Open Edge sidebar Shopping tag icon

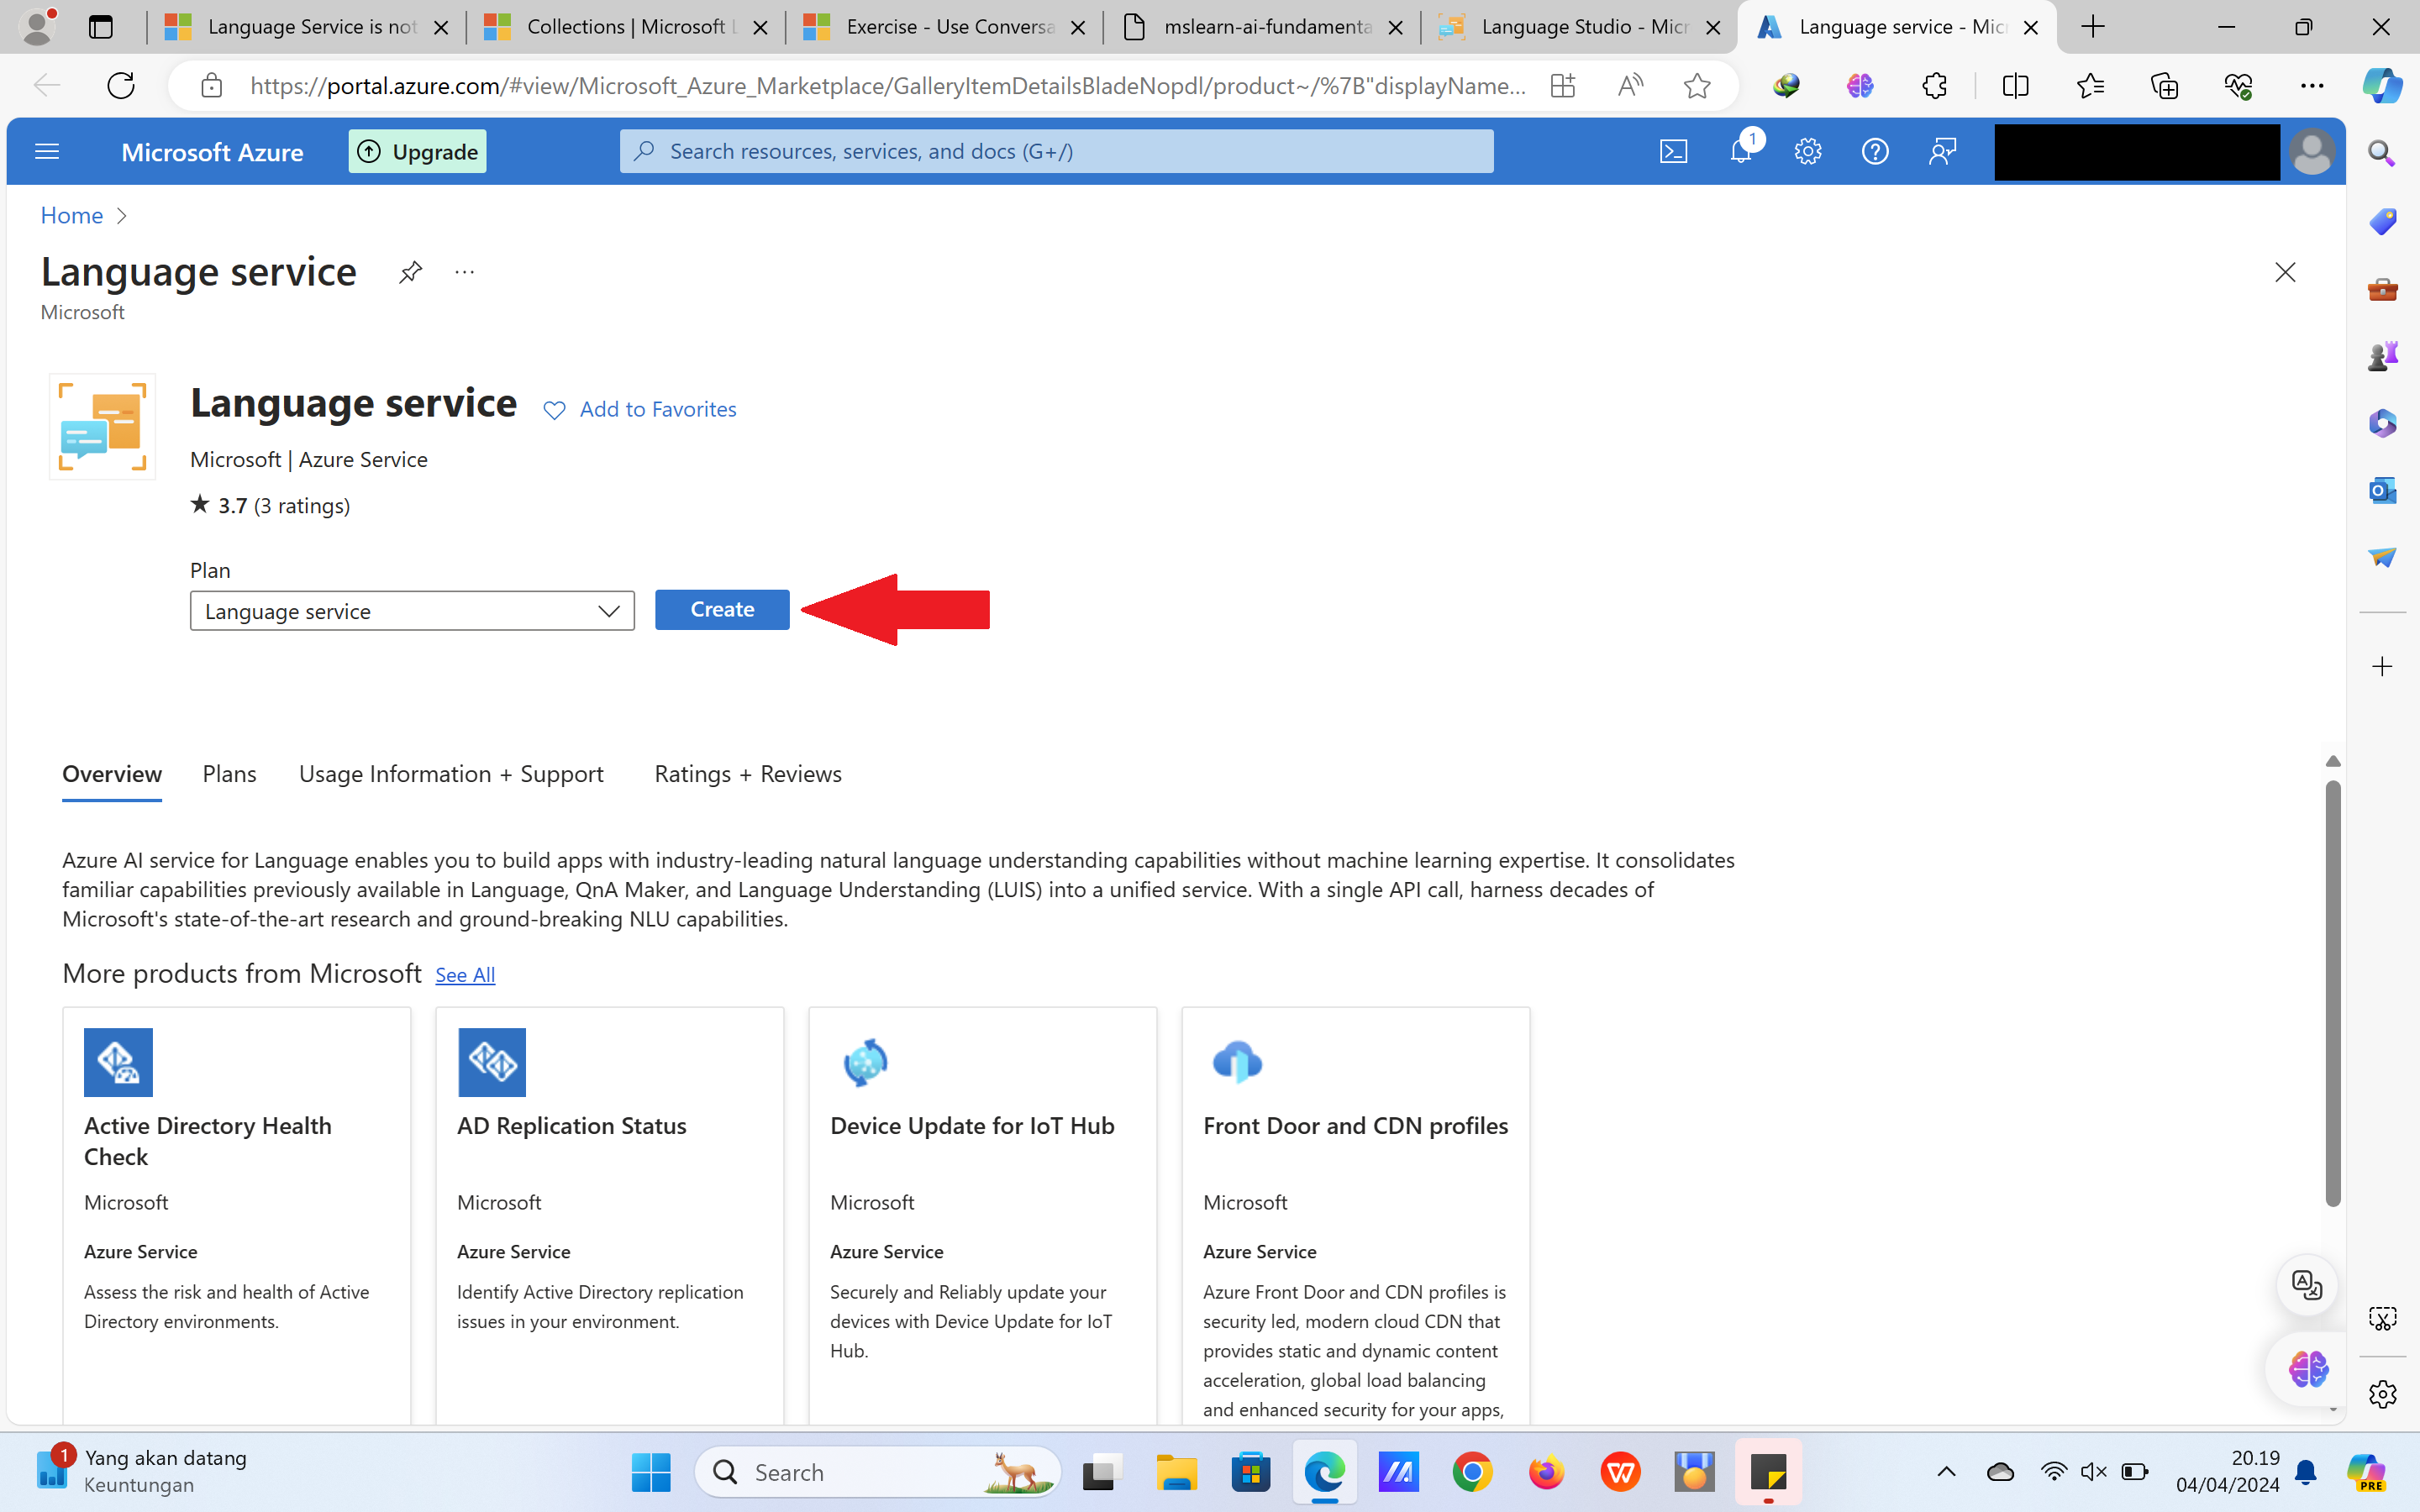coord(2382,221)
